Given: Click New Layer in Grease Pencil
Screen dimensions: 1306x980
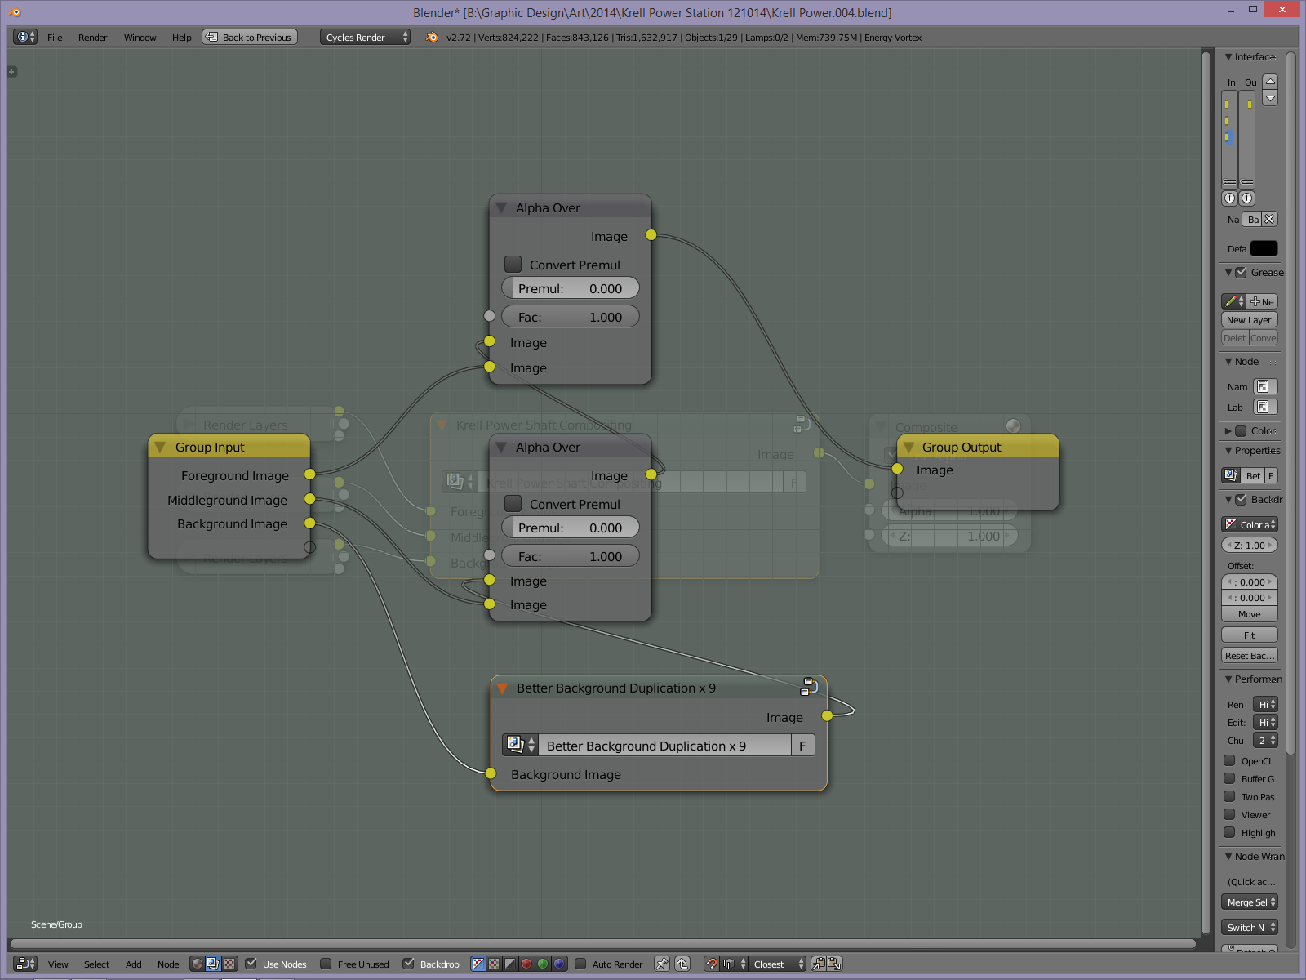Looking at the screenshot, I should click(1249, 319).
